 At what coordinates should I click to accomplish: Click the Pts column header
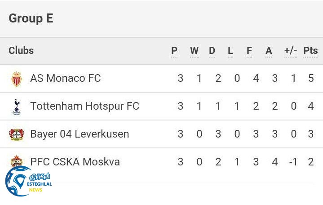(x=310, y=51)
